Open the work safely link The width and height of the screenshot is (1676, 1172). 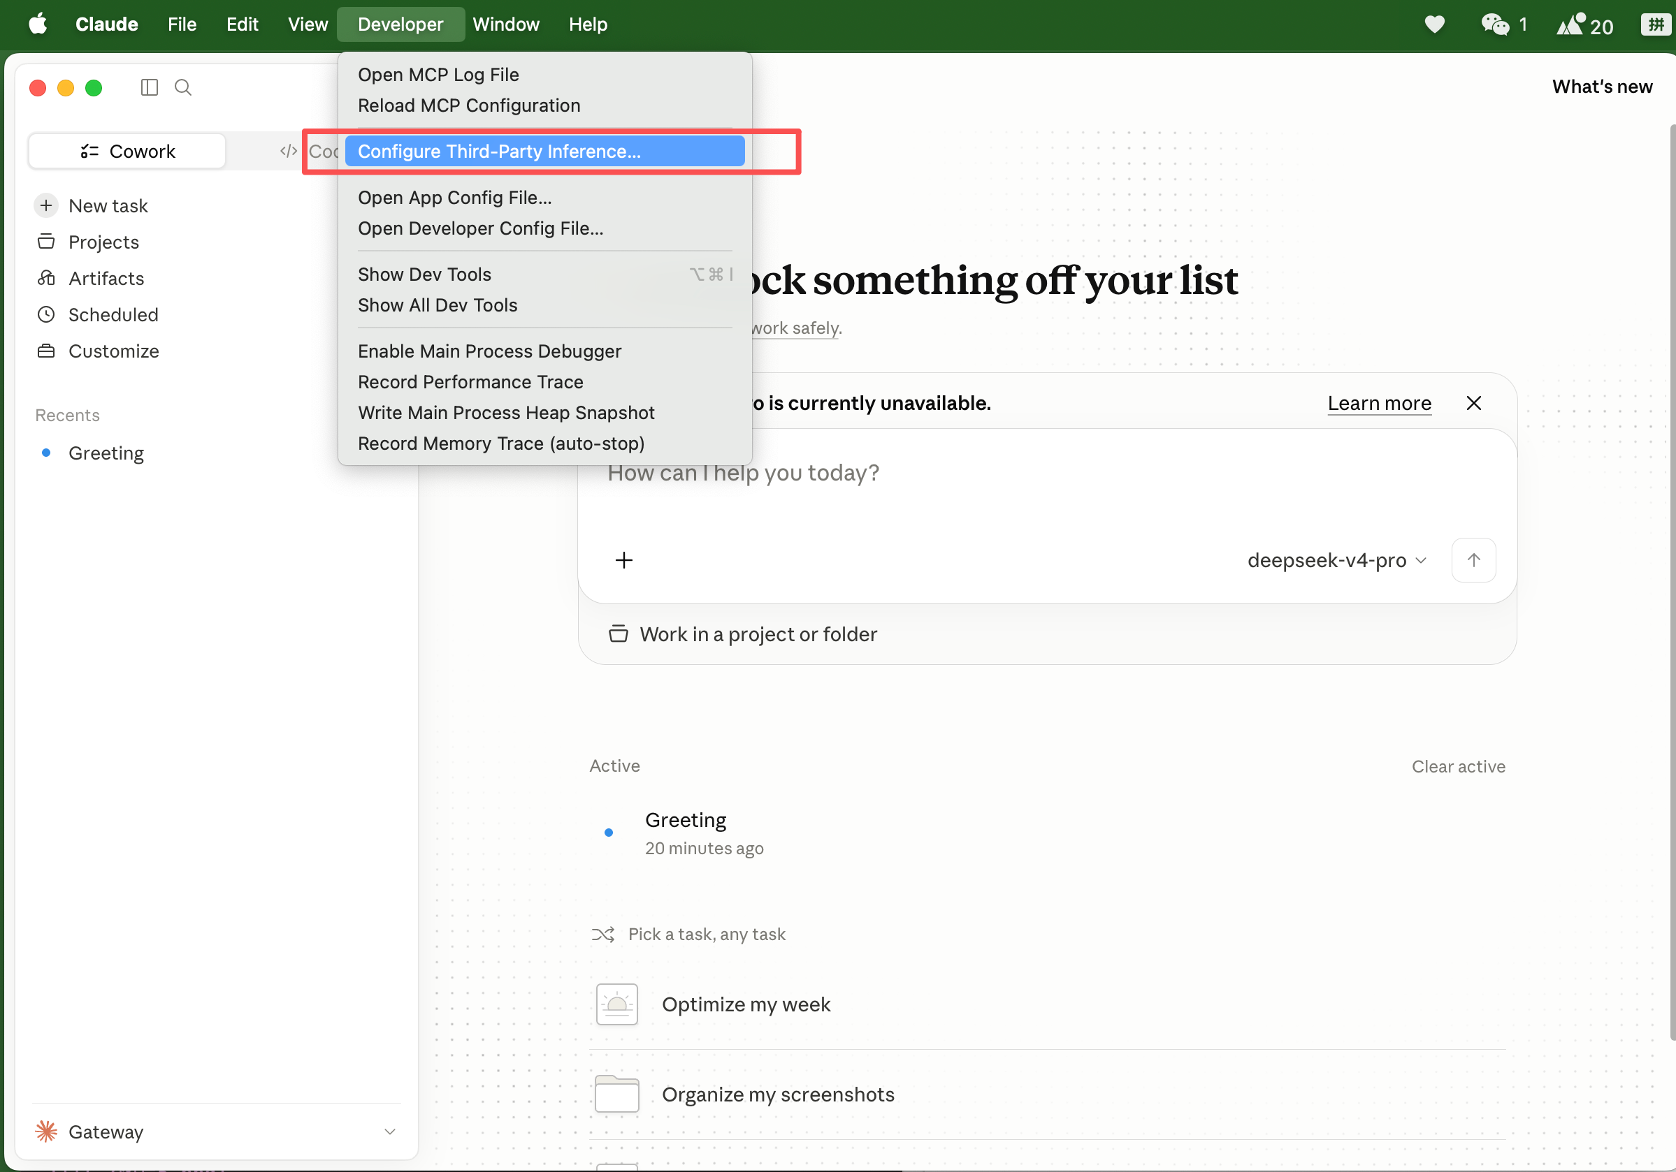795,328
